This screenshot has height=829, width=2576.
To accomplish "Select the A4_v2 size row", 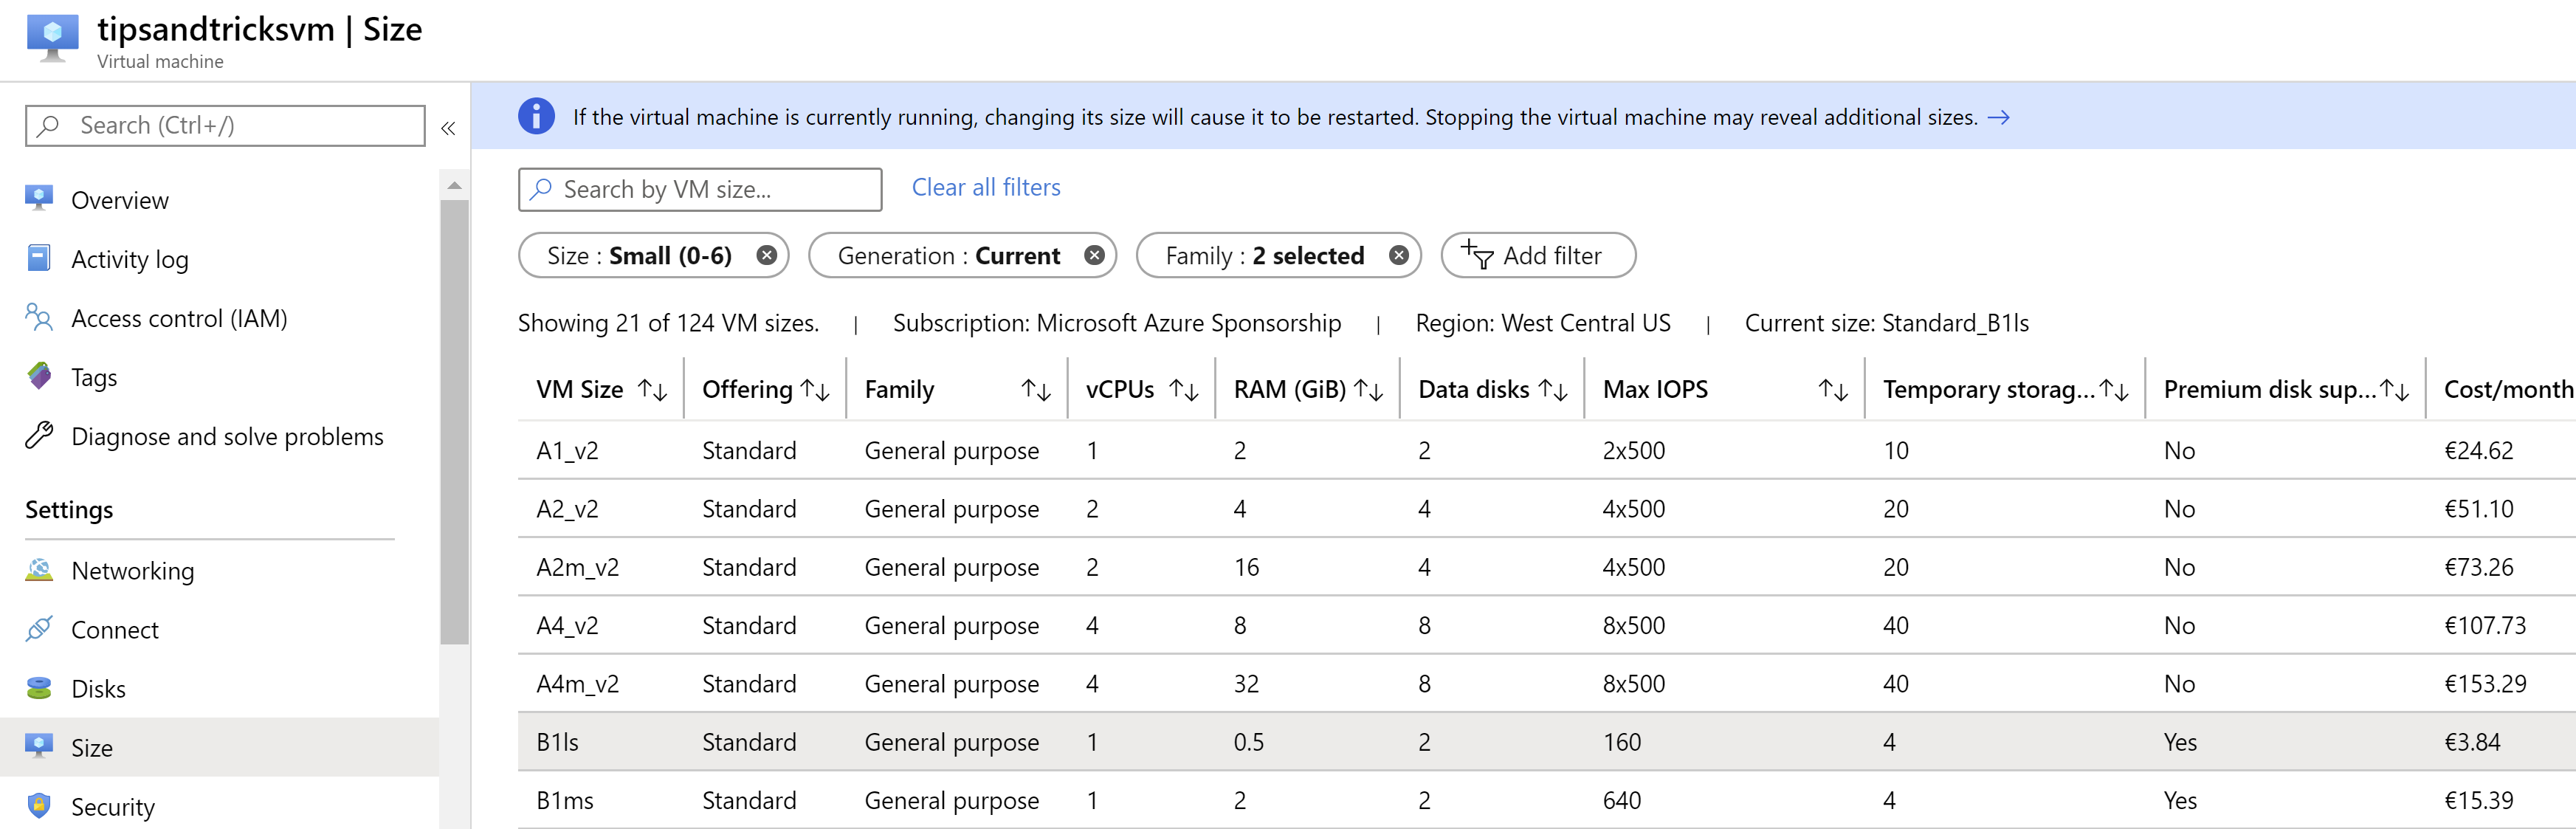I will click(x=1546, y=625).
